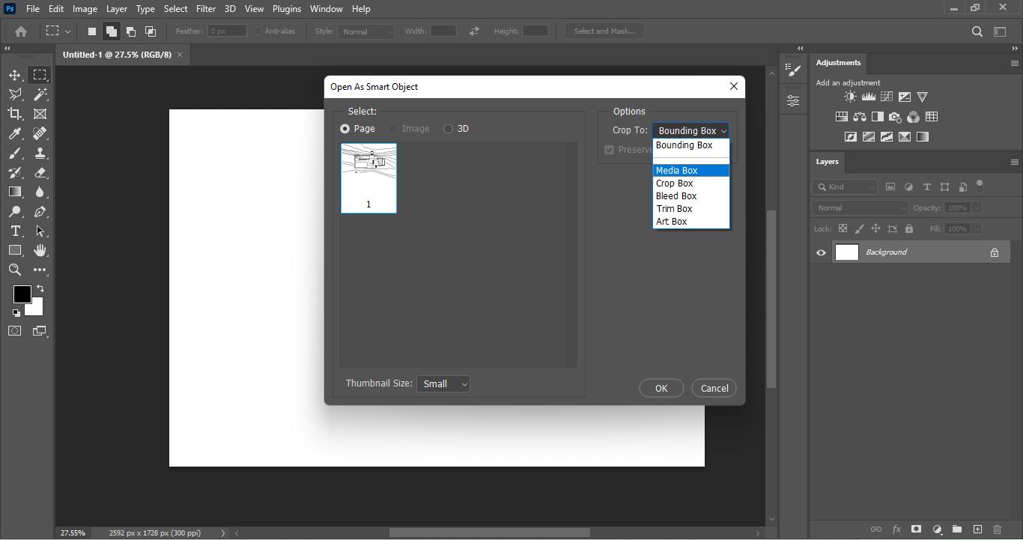Viewport: 1023px width, 540px height.
Task: Toggle lock transparent pixels in Layers
Action: [843, 228]
